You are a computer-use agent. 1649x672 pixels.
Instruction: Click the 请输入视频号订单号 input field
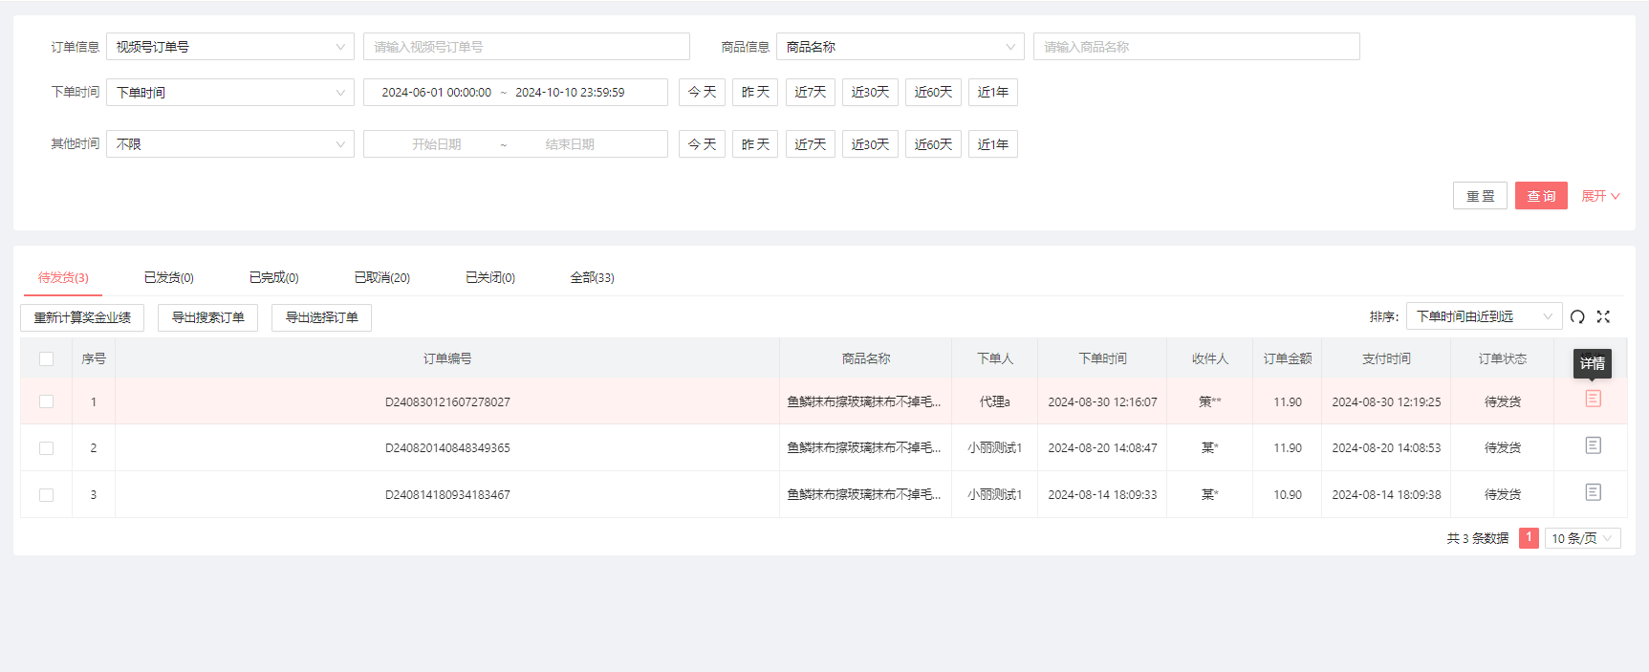526,47
